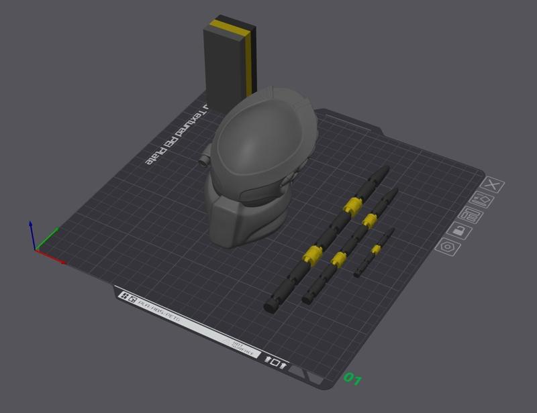Select the middle rod with yellow connectors
Viewport: 537px width, 413px height.
349,245
